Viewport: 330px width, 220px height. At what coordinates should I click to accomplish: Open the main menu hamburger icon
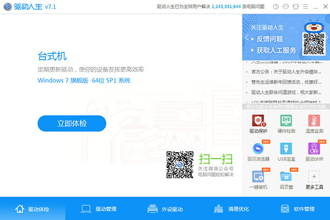tap(306, 7)
